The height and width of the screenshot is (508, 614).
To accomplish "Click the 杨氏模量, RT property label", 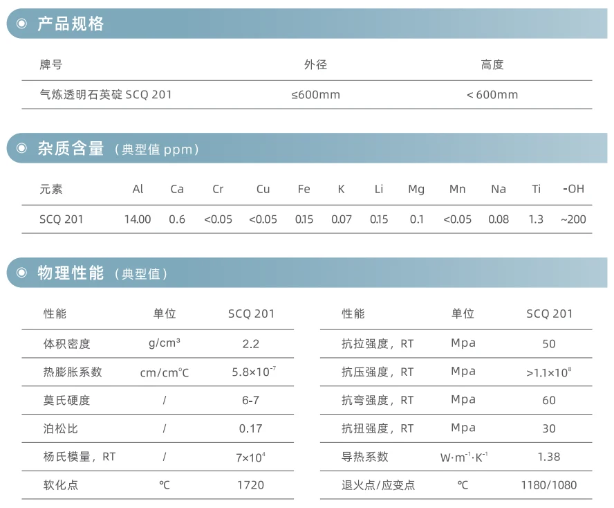I will click(80, 457).
